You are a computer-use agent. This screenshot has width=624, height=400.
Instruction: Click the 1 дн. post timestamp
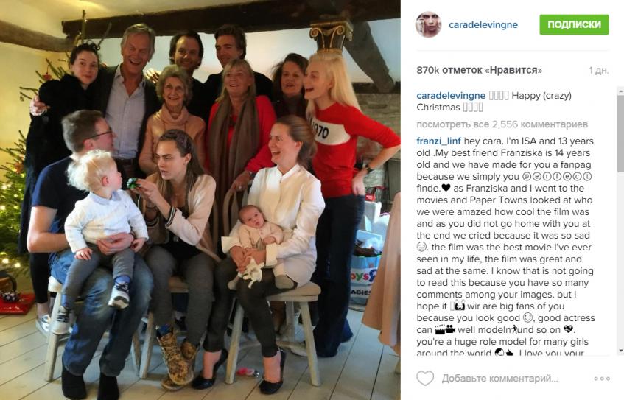599,71
